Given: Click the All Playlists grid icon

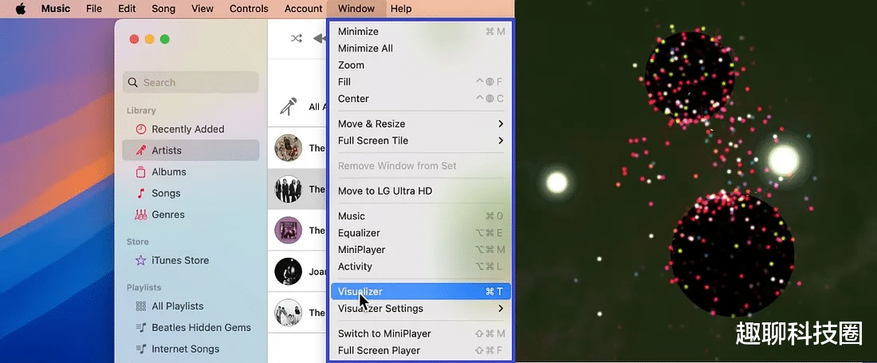Looking at the screenshot, I should point(141,306).
